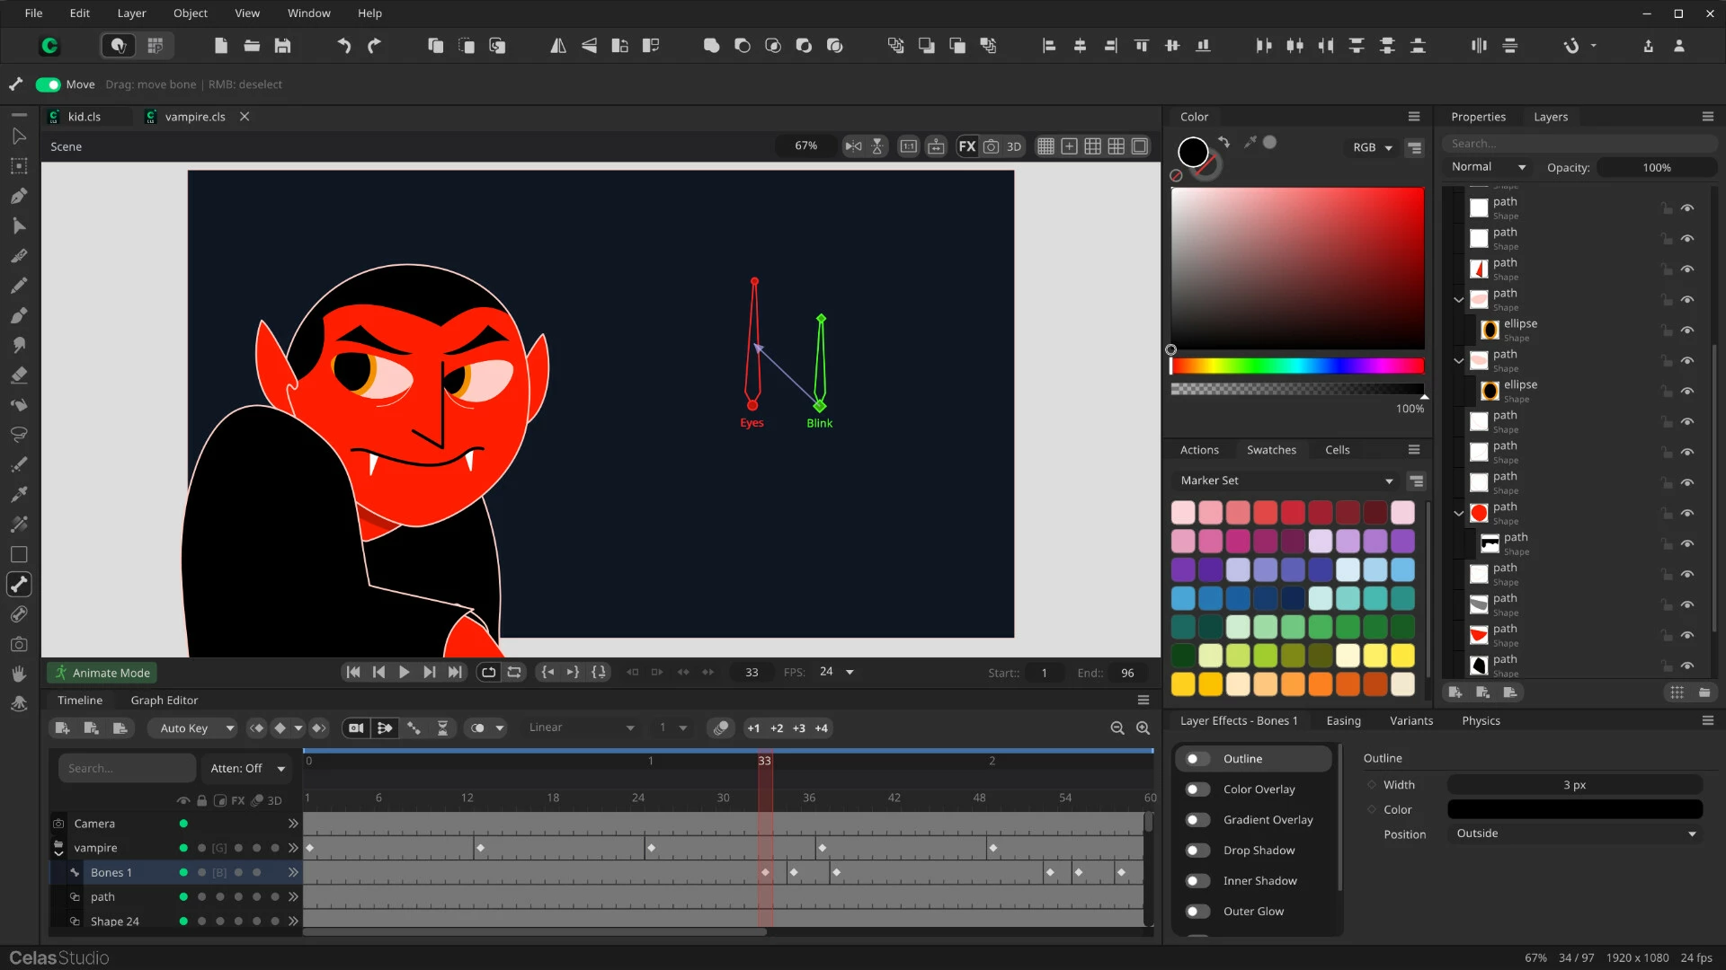Screen dimensions: 1726x970
Task: Open the Linear interpolation dropdown
Action: (x=582, y=728)
